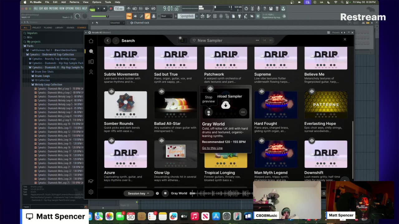Image resolution: width=399 pixels, height=224 pixels.
Task: Open Freeform app in the Dock
Action: point(173,216)
